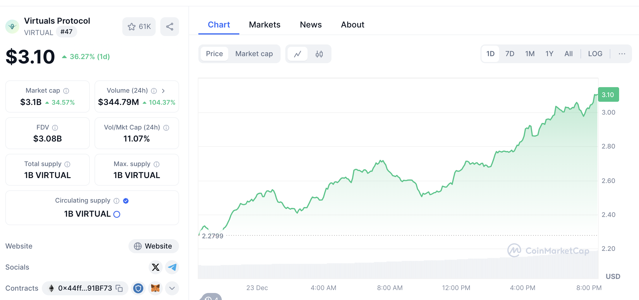Click the Volume (24h) info icon
The image size is (639, 300).
coord(154,91)
